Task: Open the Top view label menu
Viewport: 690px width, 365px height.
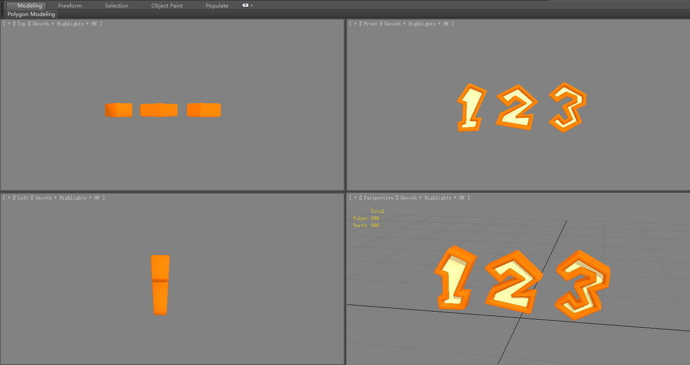Action: tap(21, 24)
